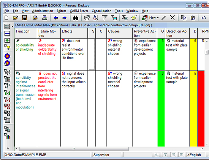Screen dimensions: 209x160
Task: Click the Causes column header
Action: [x=120, y=33]
